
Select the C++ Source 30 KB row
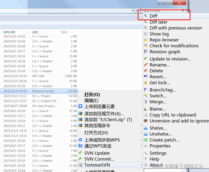tap(39, 131)
